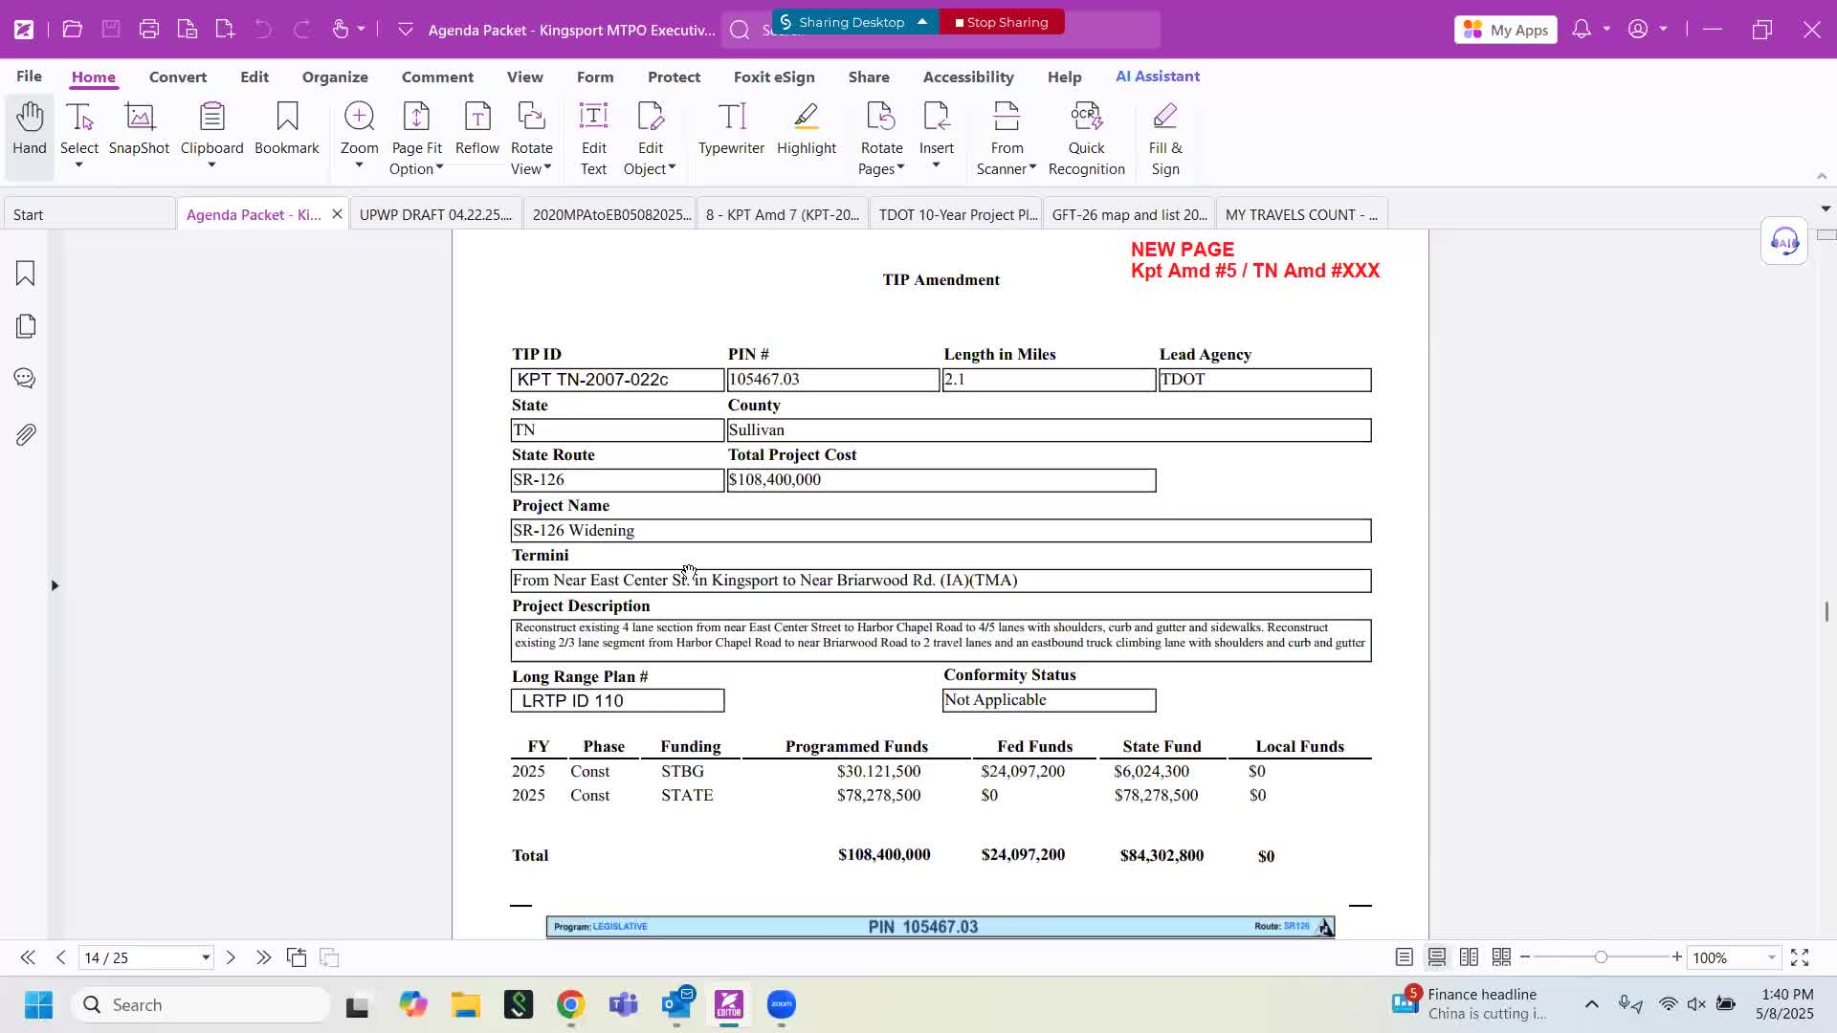Screen dimensions: 1837x1033
Task: Open the Bookmarks side panel
Action: pyautogui.click(x=26, y=274)
